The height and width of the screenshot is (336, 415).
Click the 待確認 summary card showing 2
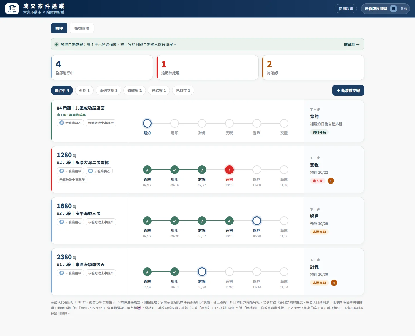pos(313,67)
